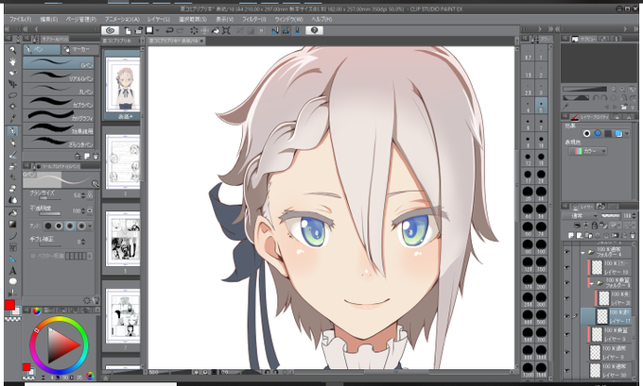Adjust brush size stepper arrows
Image resolution: width=643 pixels, height=386 pixels.
pyautogui.click(x=83, y=195)
